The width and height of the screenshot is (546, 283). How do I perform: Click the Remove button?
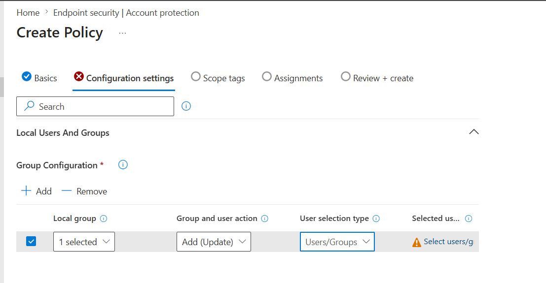pos(84,191)
